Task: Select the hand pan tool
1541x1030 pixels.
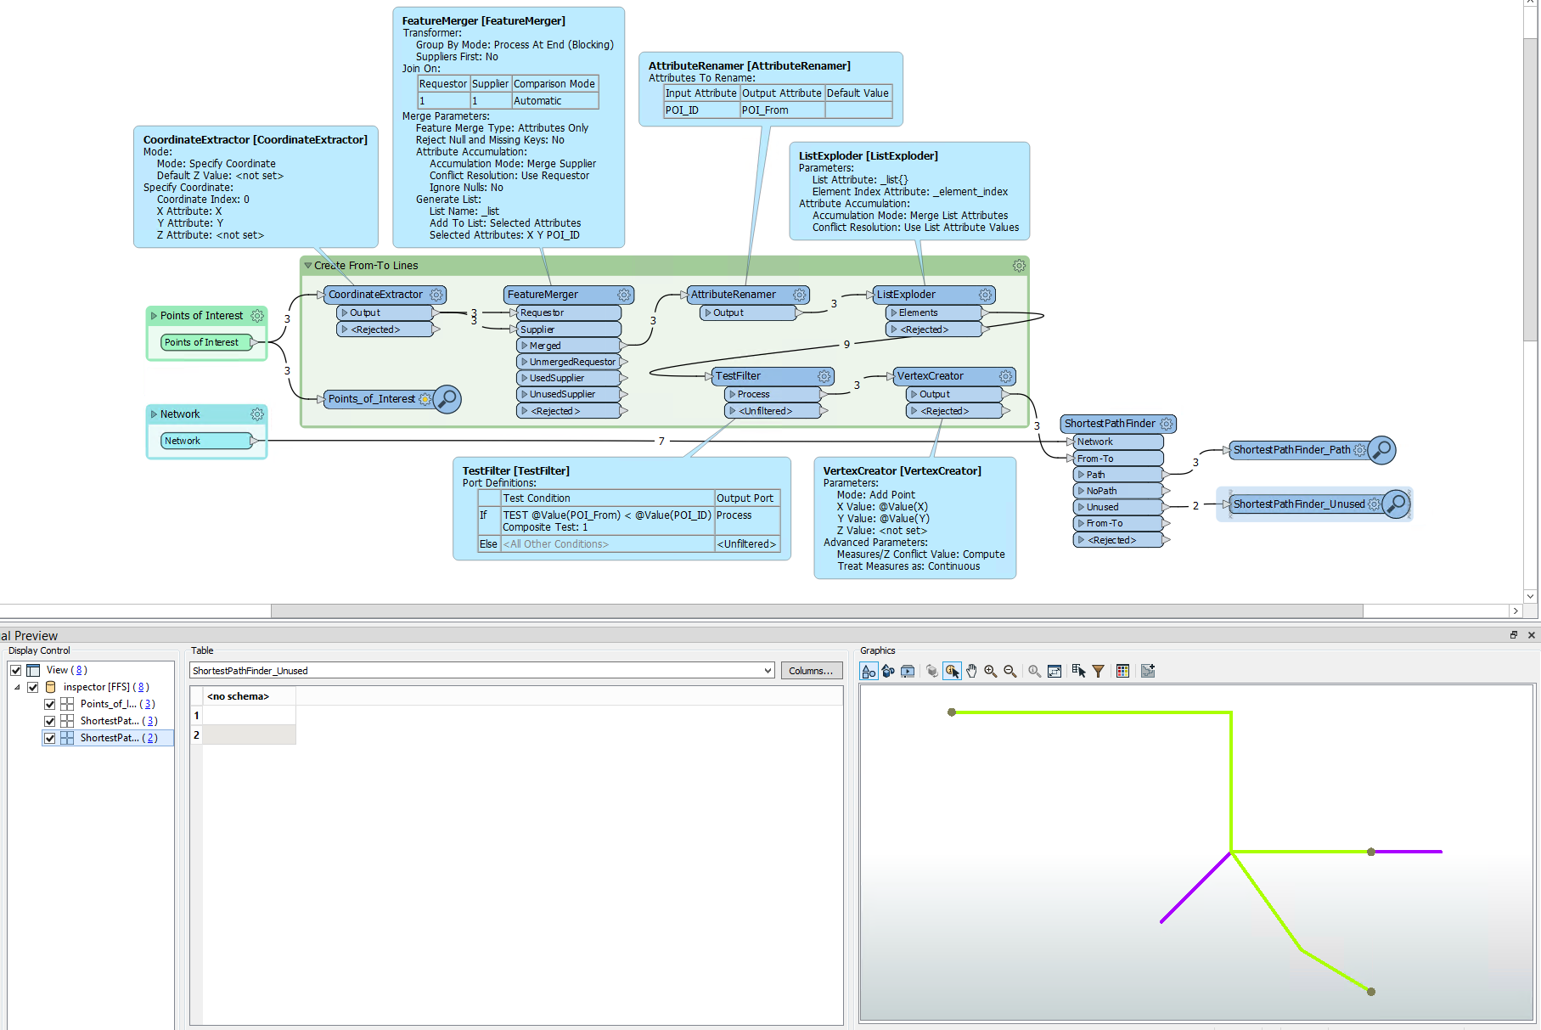Action: 971,671
